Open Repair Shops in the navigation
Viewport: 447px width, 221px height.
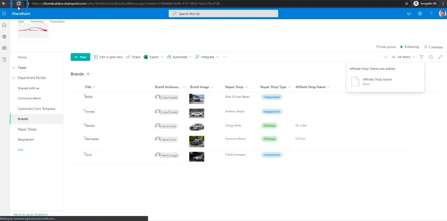tap(27, 129)
